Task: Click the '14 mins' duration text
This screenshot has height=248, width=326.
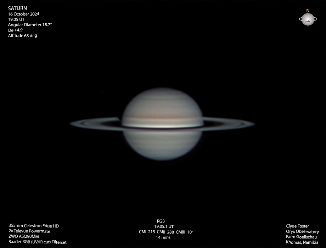Action: (163, 237)
